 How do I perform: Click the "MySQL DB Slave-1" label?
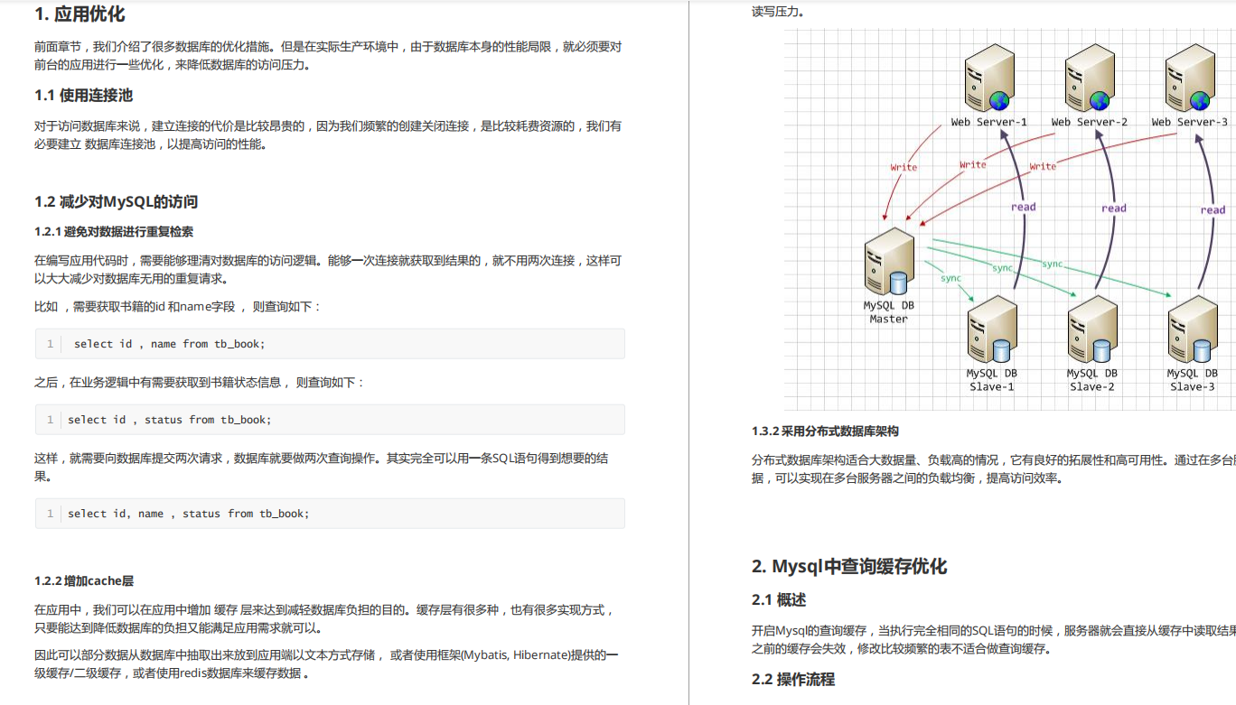pos(991,380)
